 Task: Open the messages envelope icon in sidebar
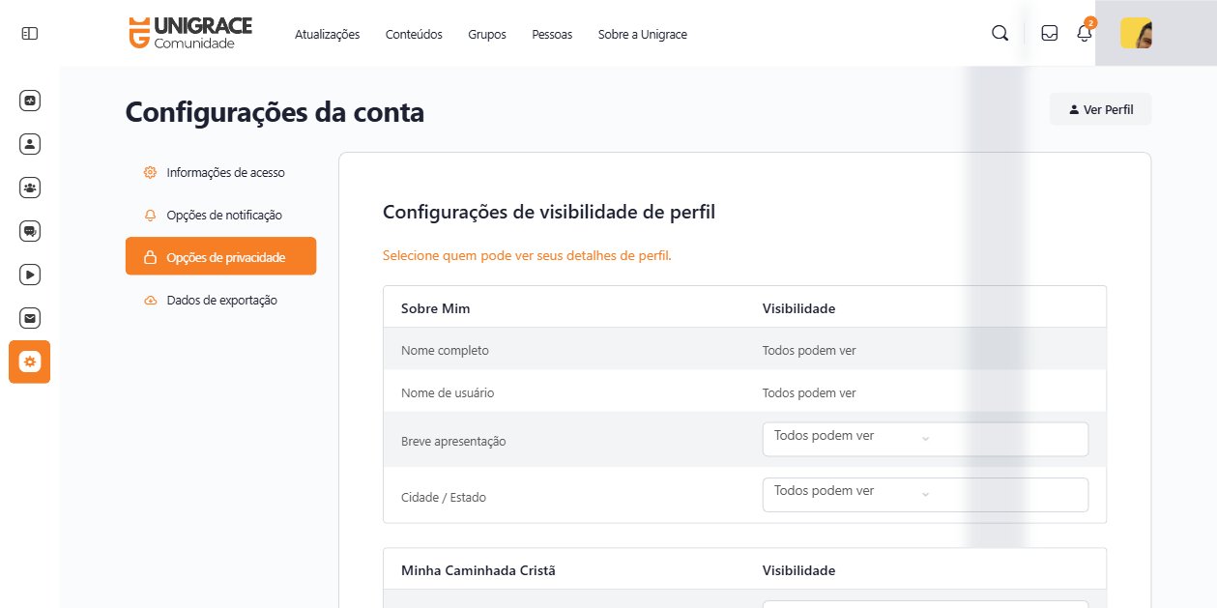[29, 317]
